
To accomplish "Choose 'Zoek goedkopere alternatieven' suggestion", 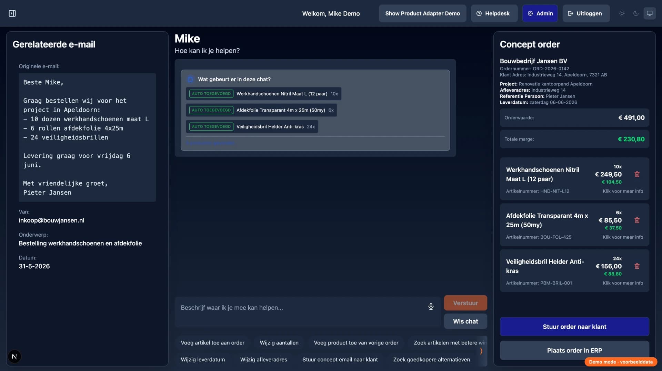I will 431,360.
